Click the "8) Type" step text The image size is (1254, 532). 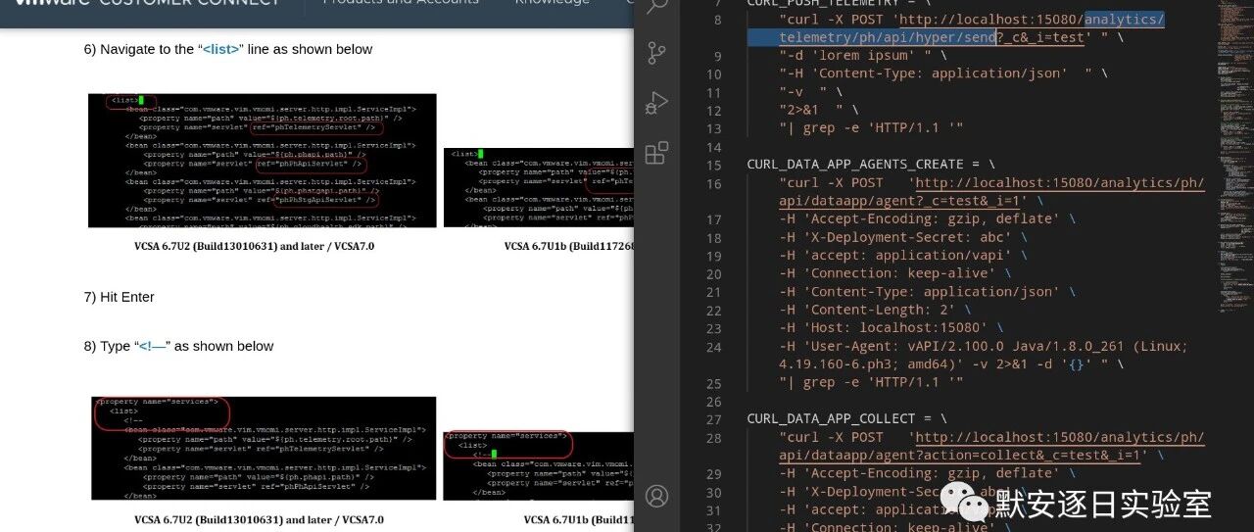(108, 346)
